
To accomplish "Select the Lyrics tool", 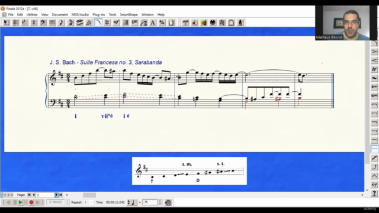I will (144, 22).
